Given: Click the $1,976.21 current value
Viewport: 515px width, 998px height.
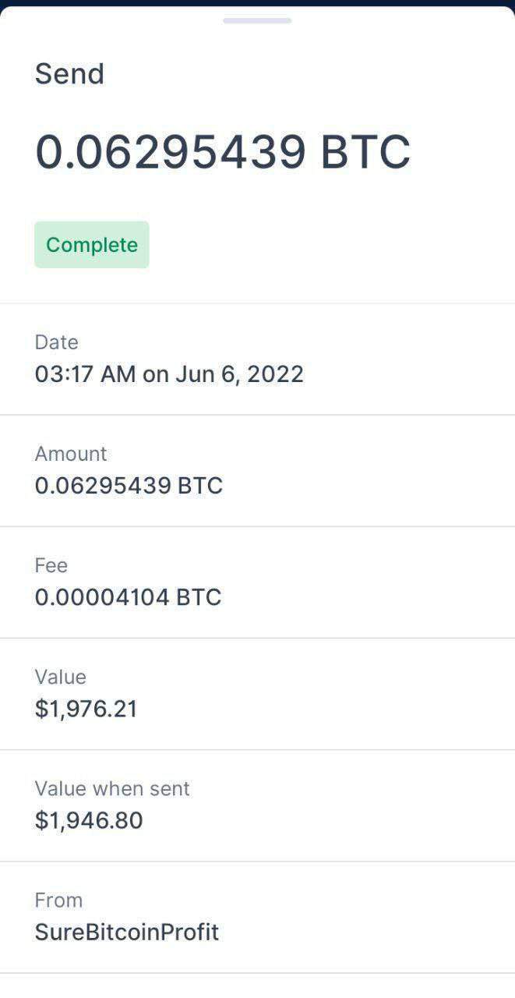Looking at the screenshot, I should [x=86, y=709].
